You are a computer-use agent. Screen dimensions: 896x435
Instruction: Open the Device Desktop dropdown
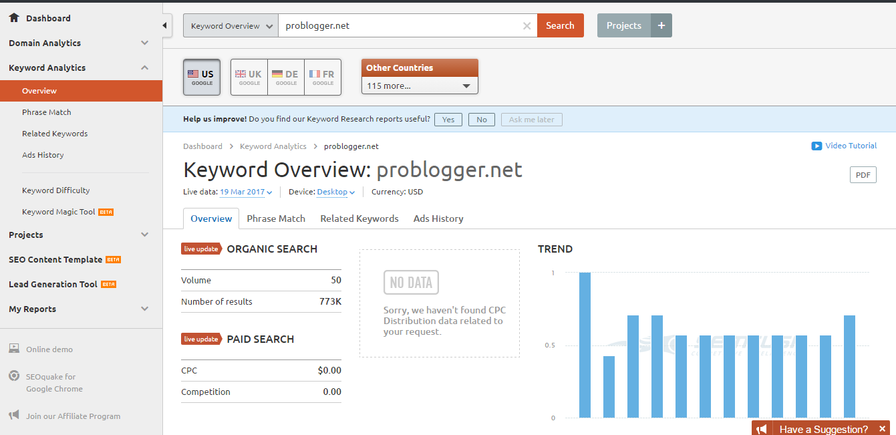[336, 192]
